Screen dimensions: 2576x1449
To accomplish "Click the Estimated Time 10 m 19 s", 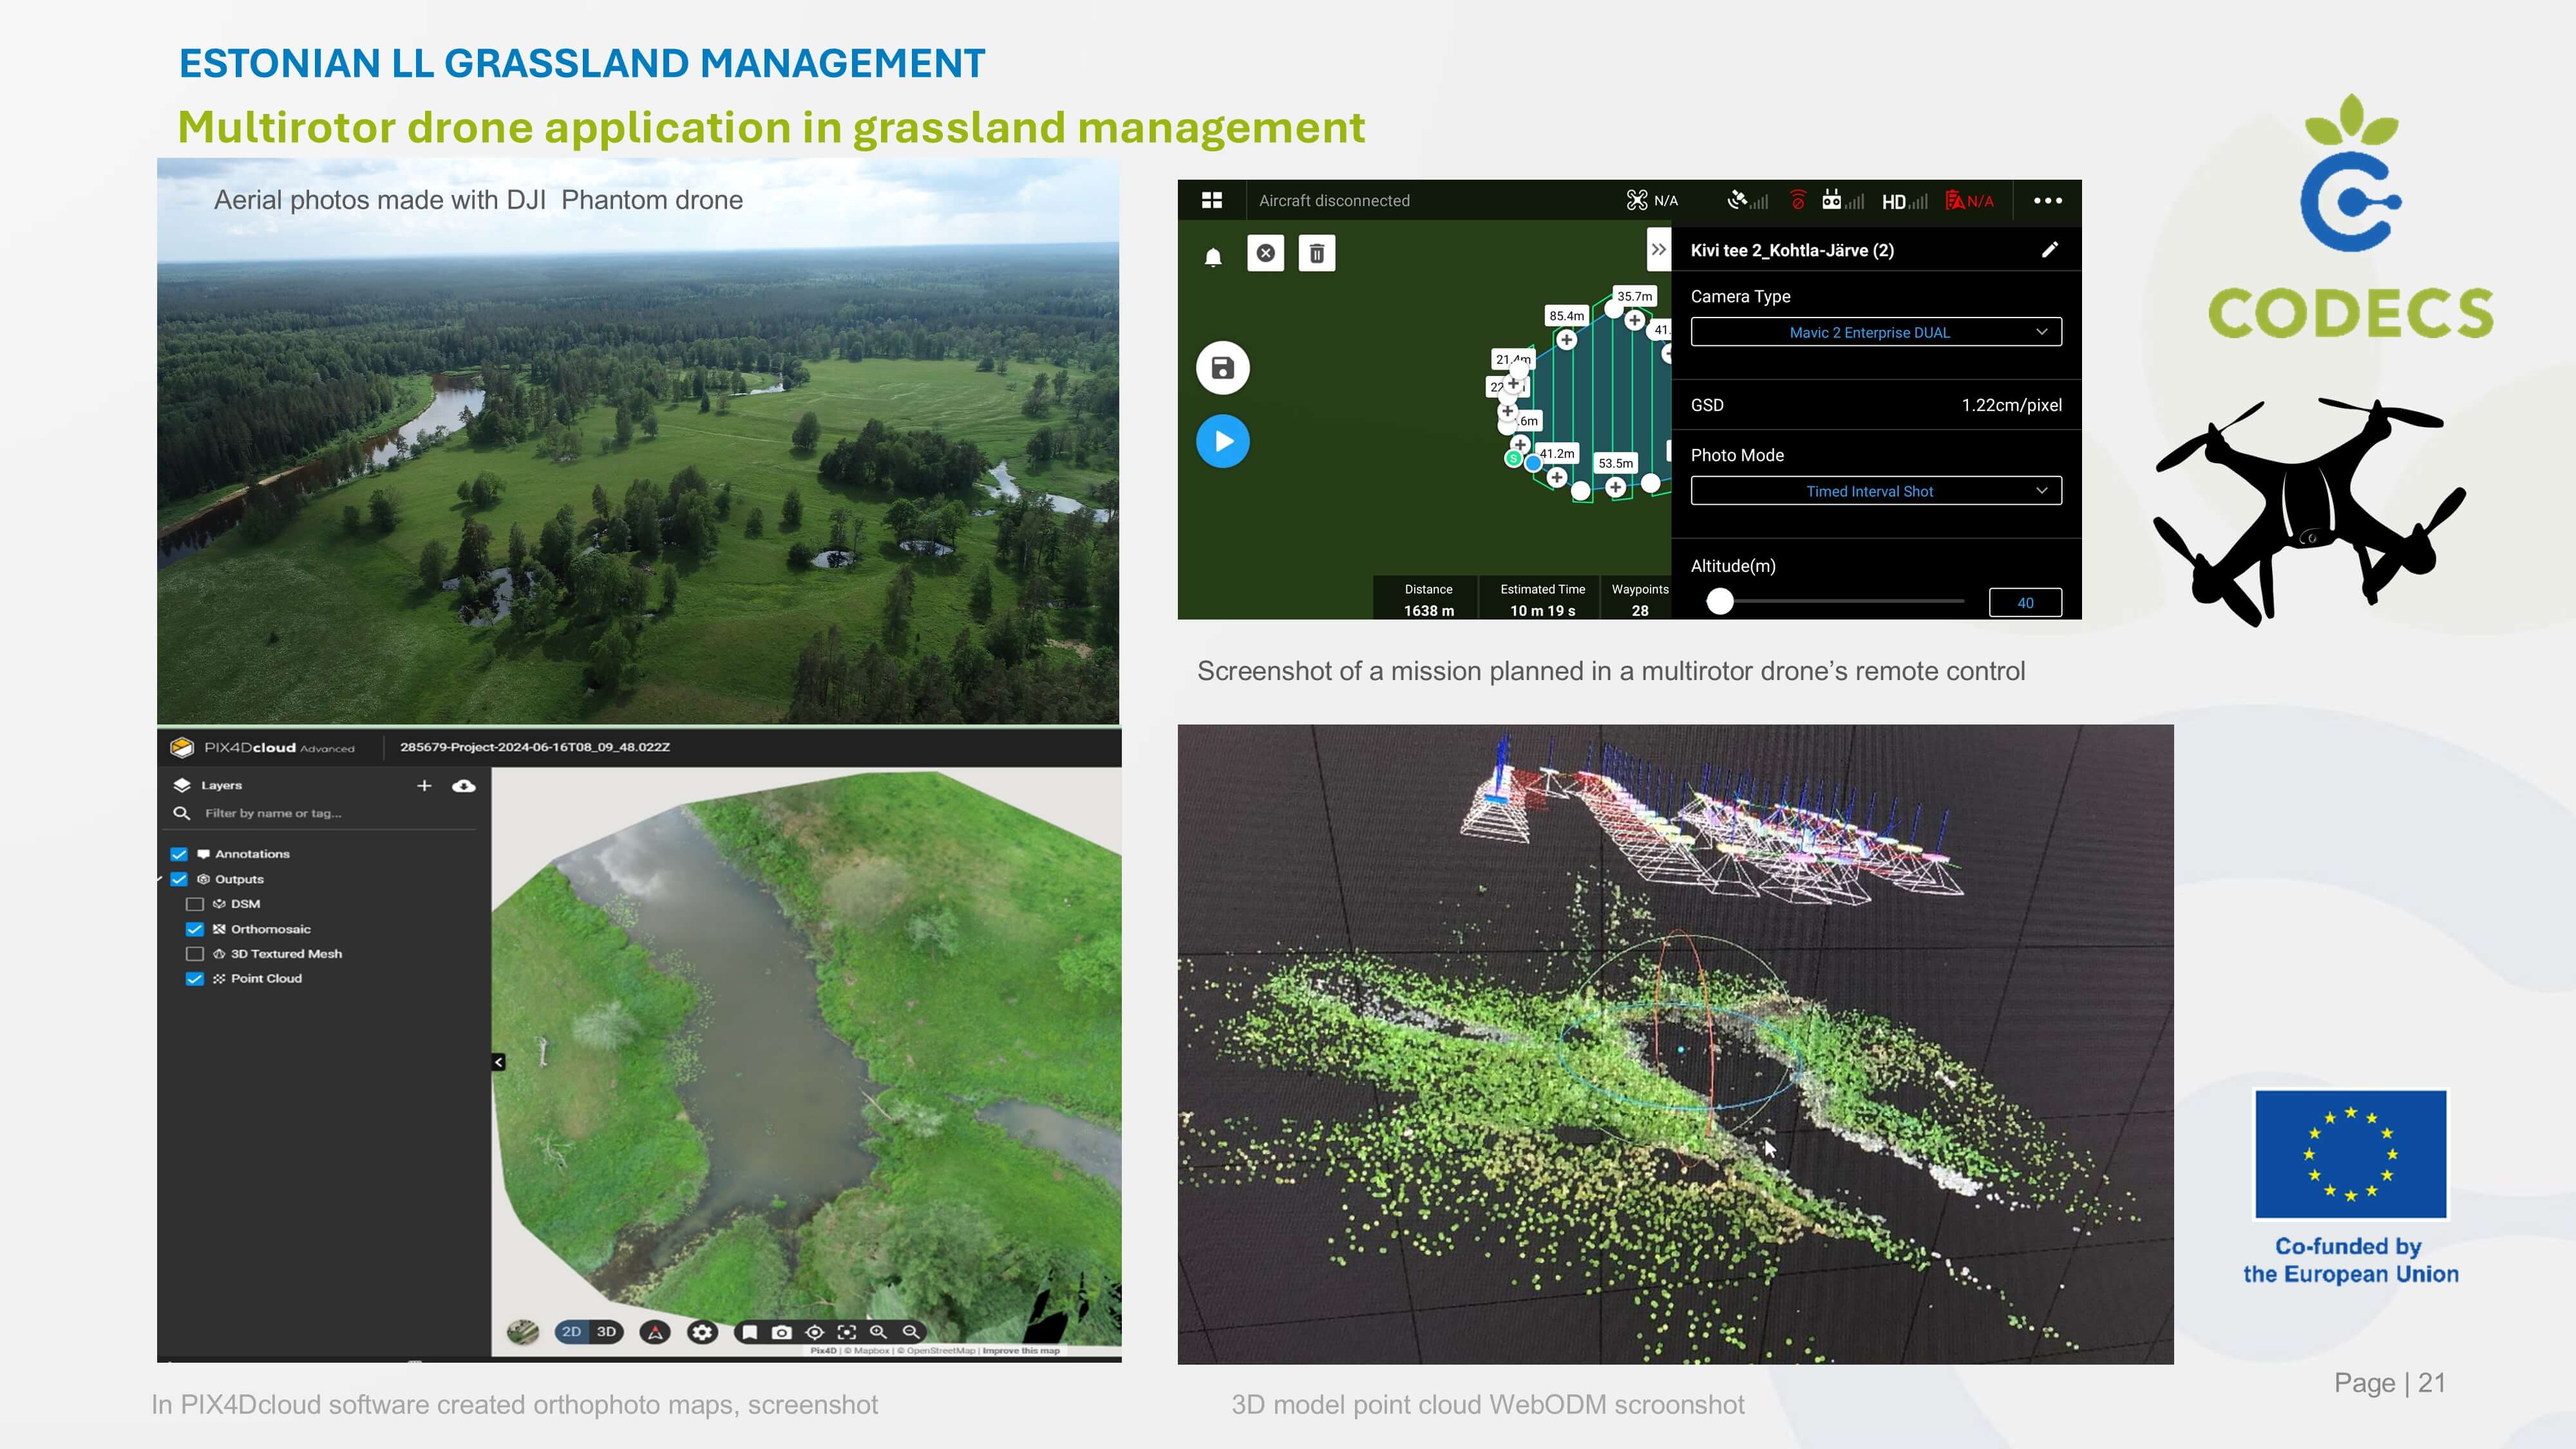I will [1542, 610].
